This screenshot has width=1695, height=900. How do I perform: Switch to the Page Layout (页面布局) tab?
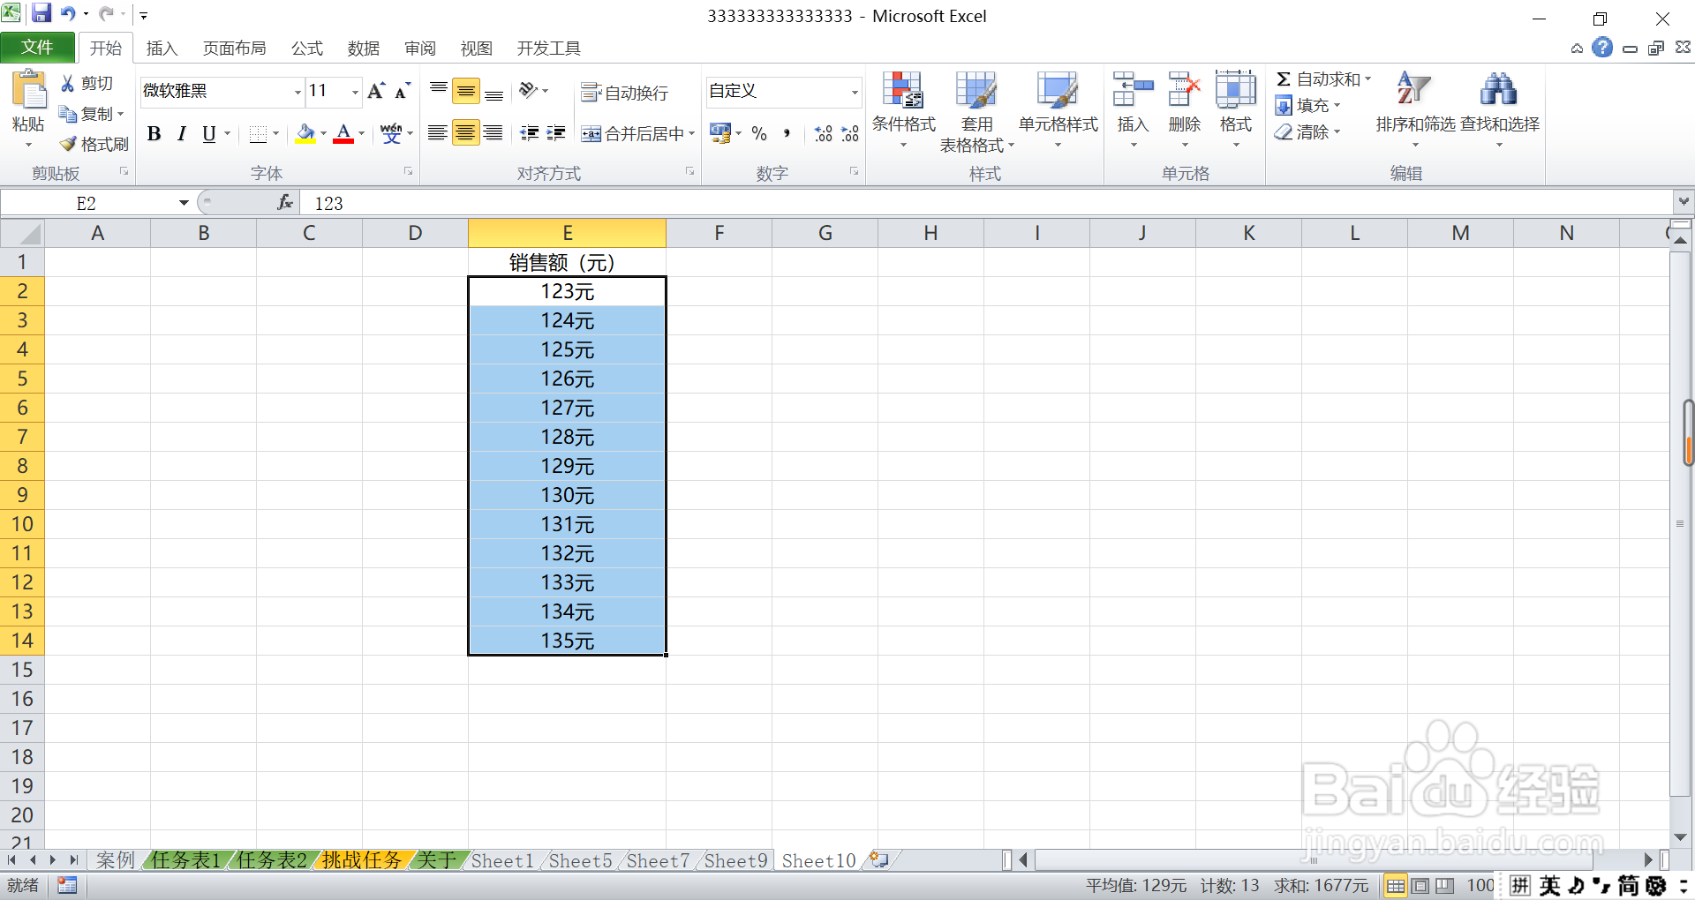[234, 49]
